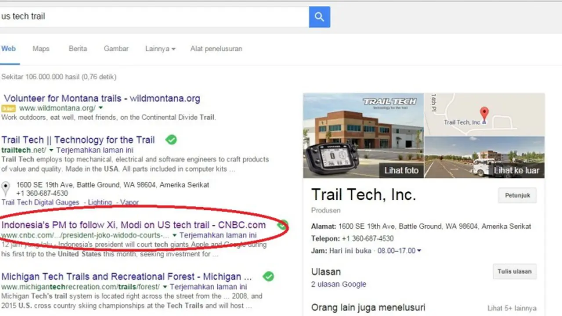This screenshot has width=562, height=316.
Task: Open Trail Tech || Technology for the Trail link
Action: (x=78, y=140)
